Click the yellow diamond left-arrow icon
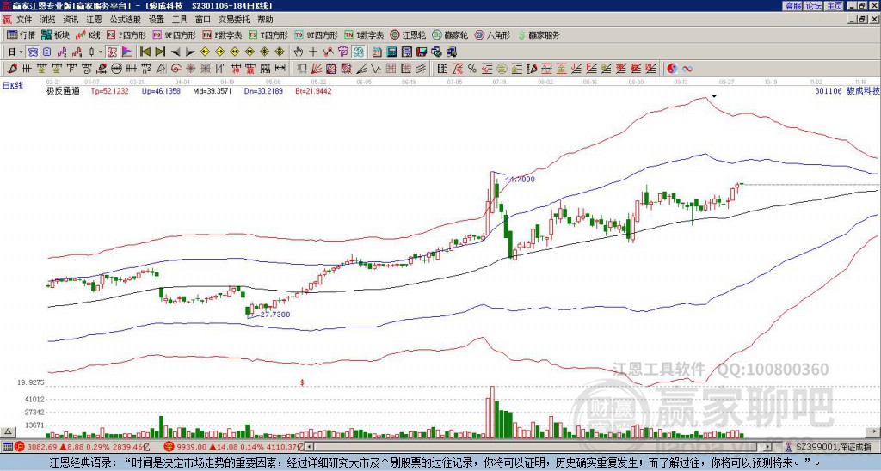 click(205, 52)
